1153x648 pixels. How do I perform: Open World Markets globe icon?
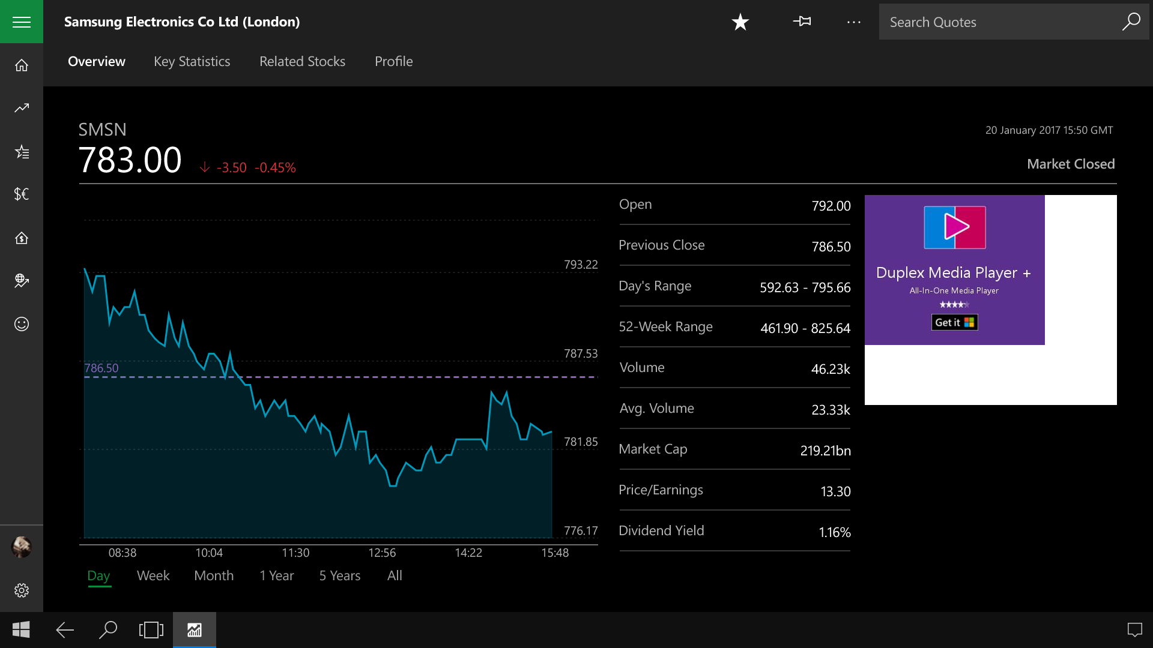click(22, 280)
